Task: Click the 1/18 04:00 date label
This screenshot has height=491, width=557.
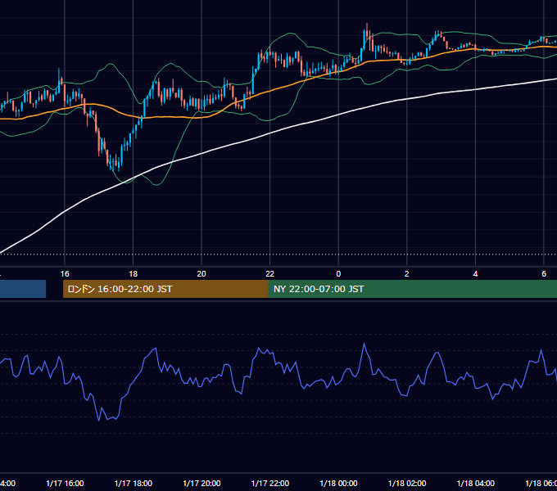Action: point(476,484)
